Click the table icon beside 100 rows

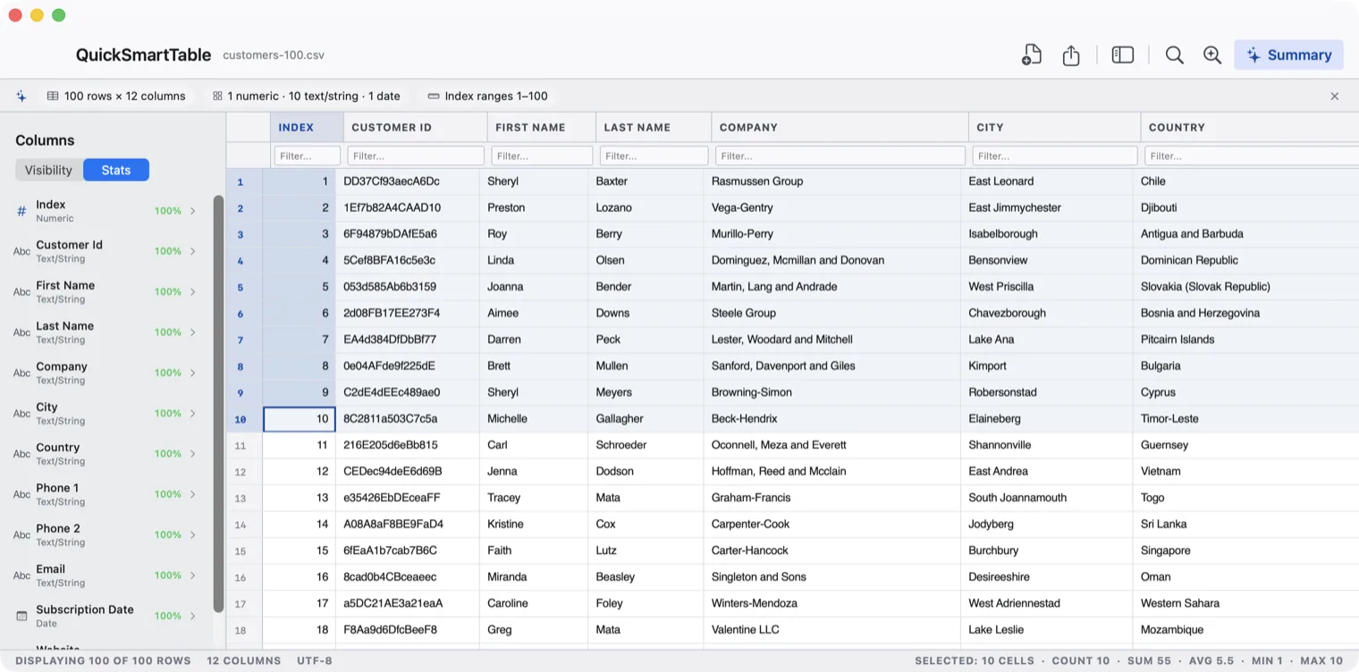[53, 96]
